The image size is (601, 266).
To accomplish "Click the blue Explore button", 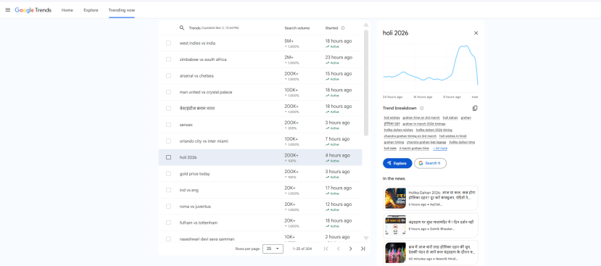I will (x=397, y=163).
